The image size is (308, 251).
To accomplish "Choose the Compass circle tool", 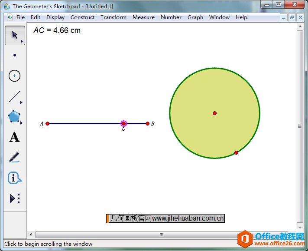I will pyautogui.click(x=14, y=76).
